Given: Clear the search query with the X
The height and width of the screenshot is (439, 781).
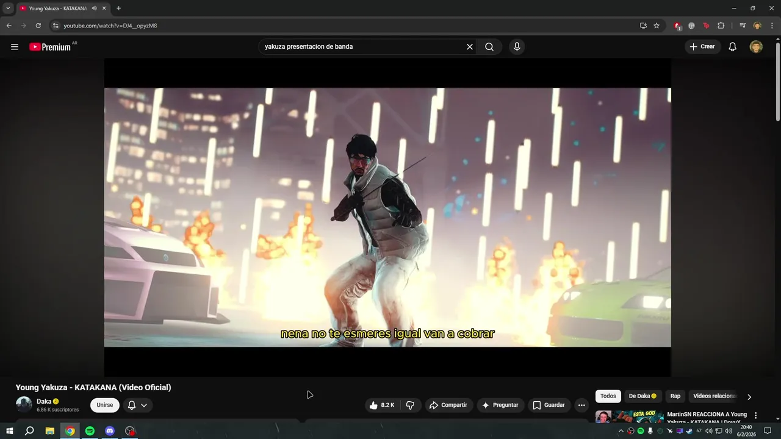Looking at the screenshot, I should 470,47.
